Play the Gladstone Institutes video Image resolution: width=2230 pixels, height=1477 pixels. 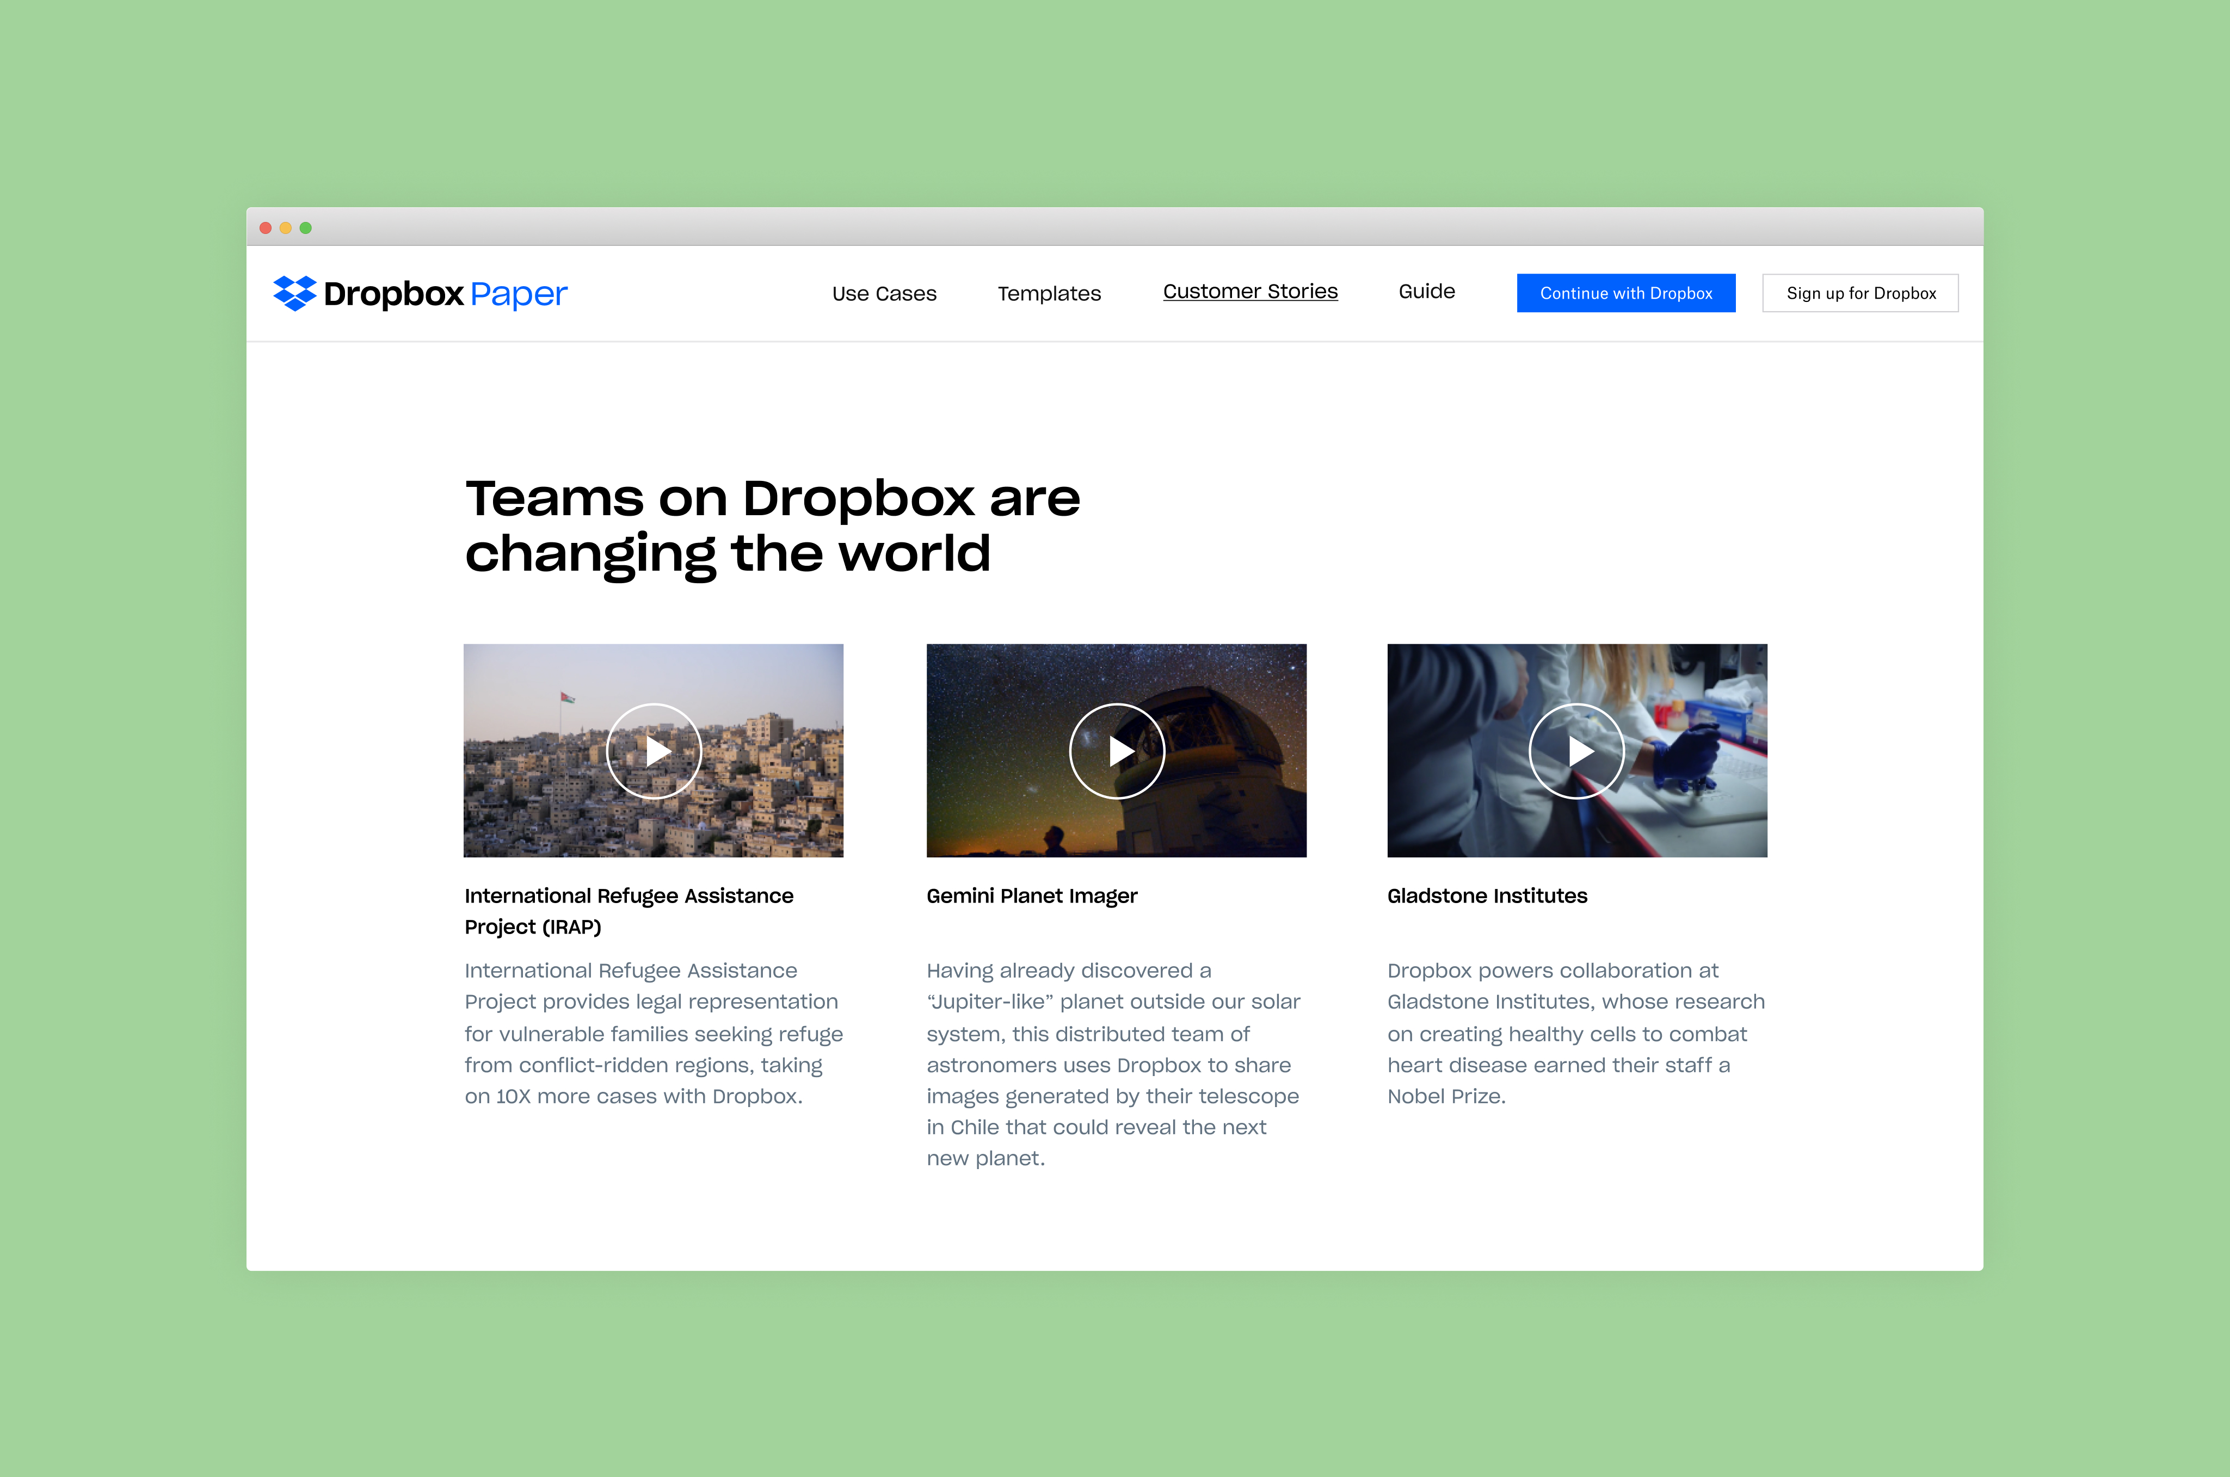tap(1576, 751)
